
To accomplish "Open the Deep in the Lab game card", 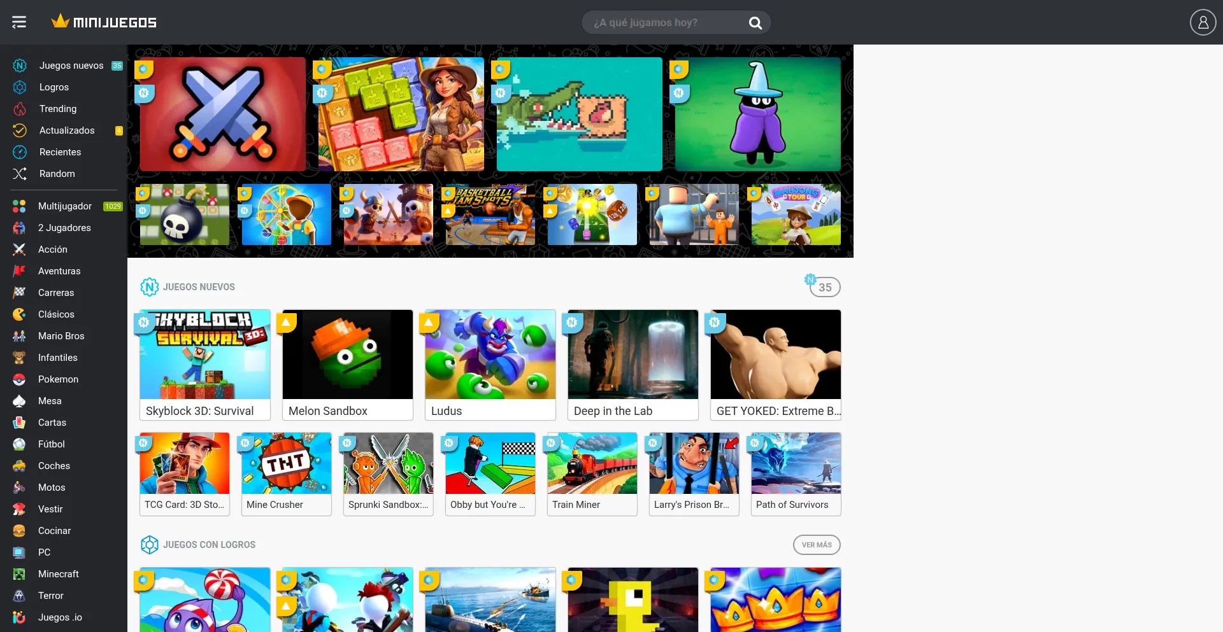I will click(633, 365).
